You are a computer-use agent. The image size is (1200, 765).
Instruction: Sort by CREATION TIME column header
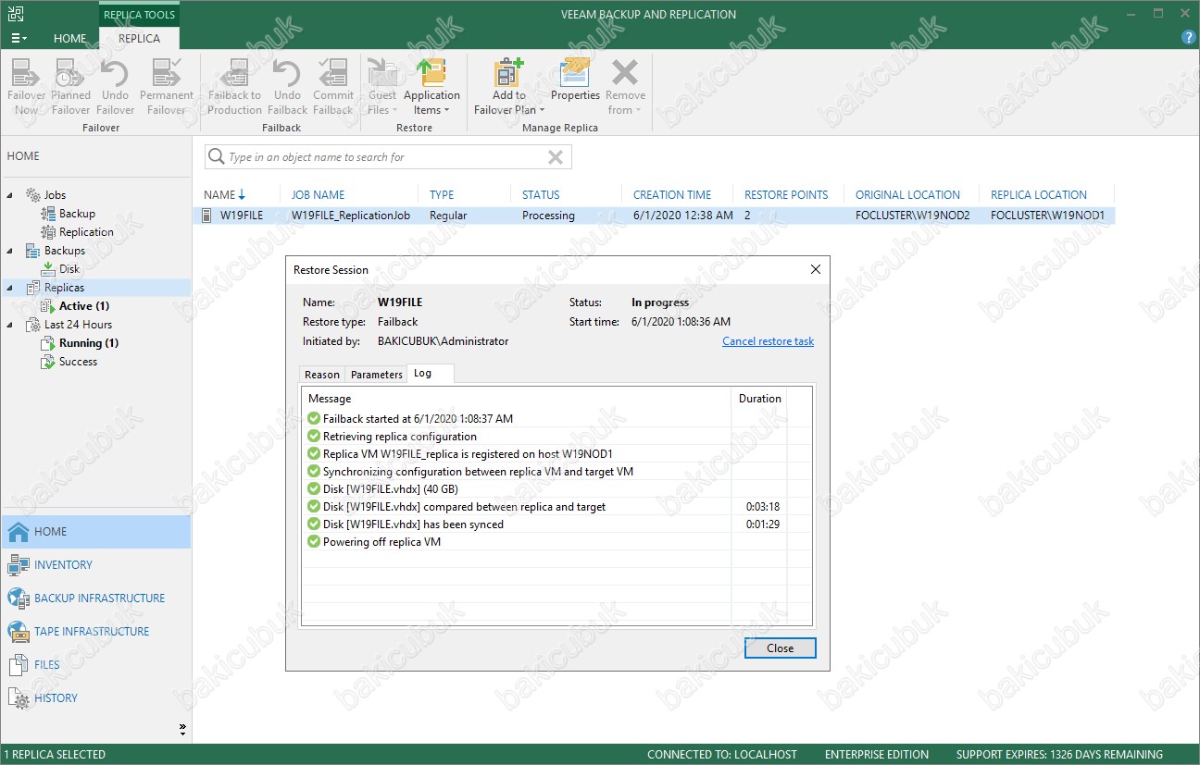point(672,195)
